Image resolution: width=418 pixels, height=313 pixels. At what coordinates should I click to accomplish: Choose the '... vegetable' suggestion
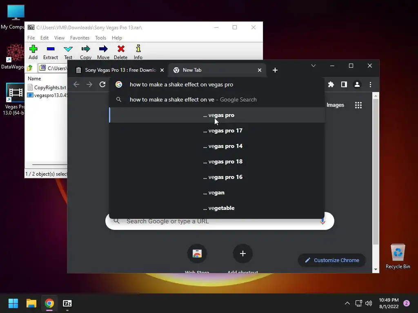217,208
